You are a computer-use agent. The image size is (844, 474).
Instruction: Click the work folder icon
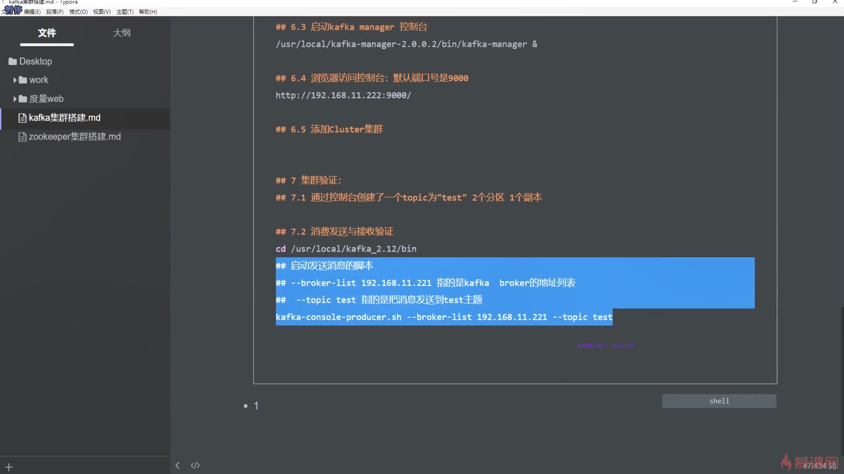[x=23, y=80]
